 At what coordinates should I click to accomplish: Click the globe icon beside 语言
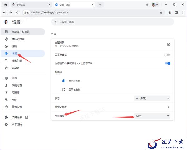coord(6,78)
